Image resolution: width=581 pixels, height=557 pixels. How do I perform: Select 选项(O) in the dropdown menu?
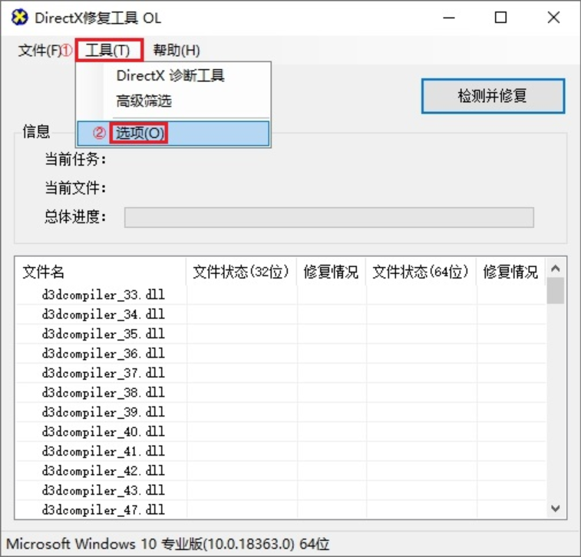[x=173, y=133]
